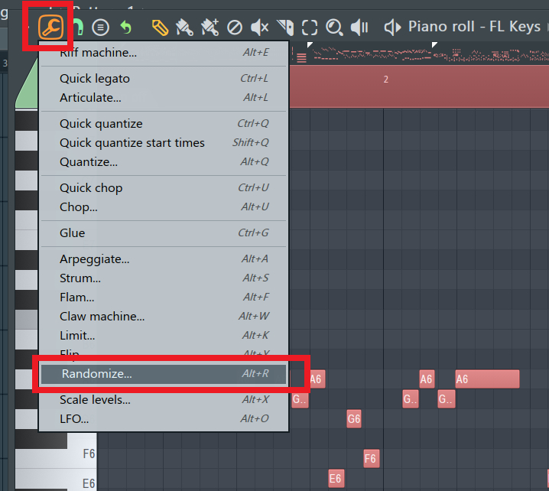The width and height of the screenshot is (549, 491).
Task: Select the Paint brush tool
Action: coord(184,28)
